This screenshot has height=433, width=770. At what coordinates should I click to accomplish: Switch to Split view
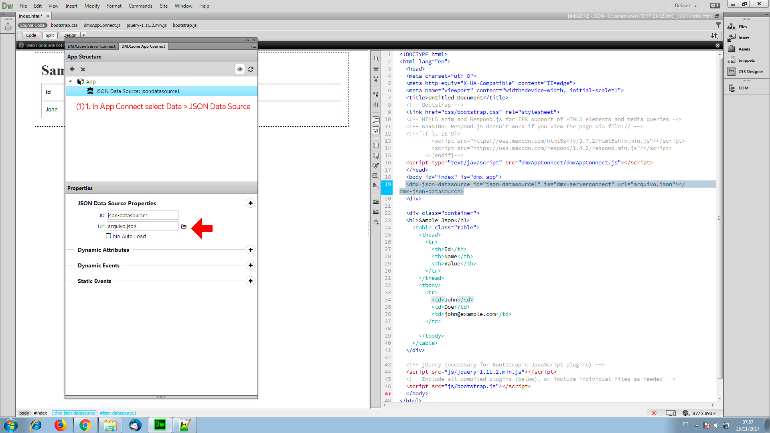coord(50,35)
